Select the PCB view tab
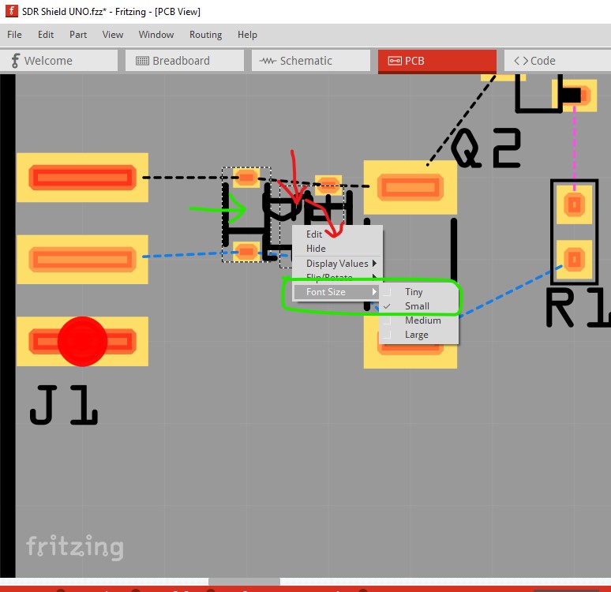Viewport: 611px width, 592px height. coord(437,61)
